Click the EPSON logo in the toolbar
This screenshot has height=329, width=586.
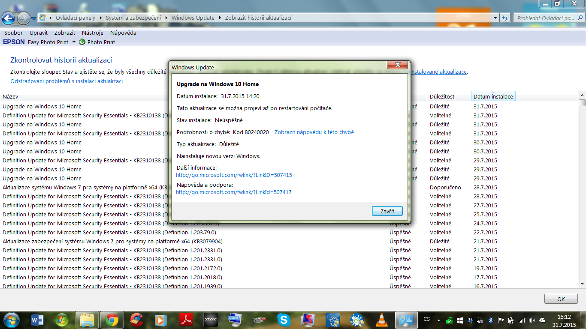tap(14, 42)
